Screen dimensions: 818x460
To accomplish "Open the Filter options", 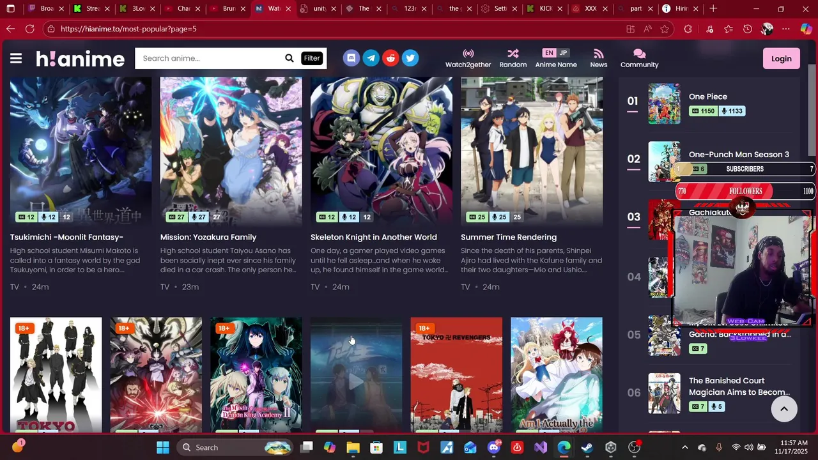I will (312, 58).
